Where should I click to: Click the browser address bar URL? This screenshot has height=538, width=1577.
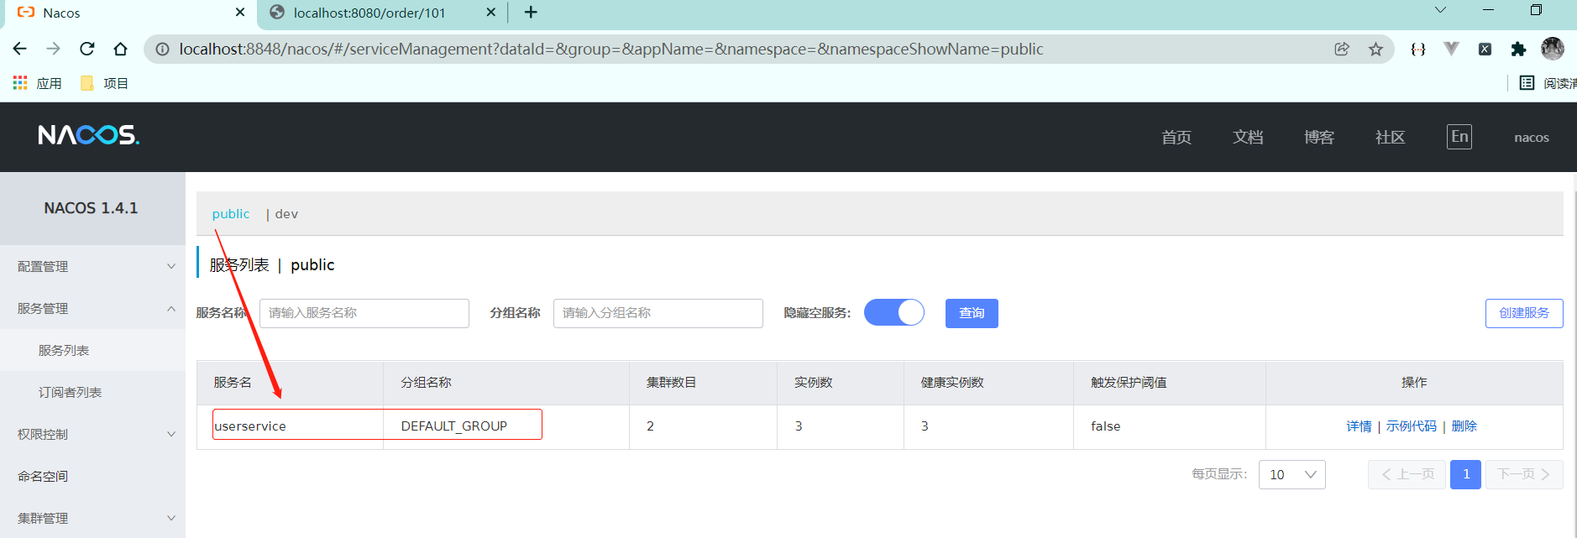point(611,49)
